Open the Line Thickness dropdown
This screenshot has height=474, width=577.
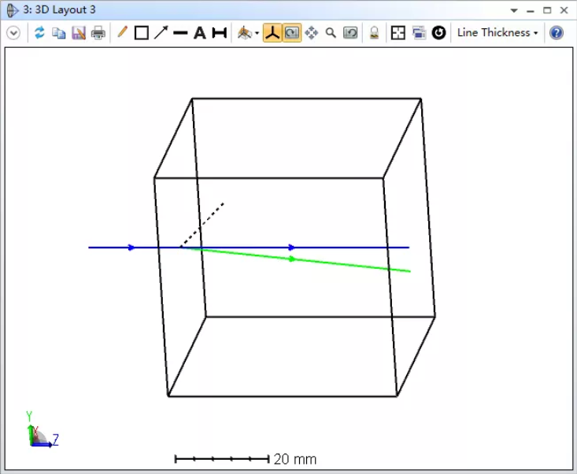click(x=497, y=33)
